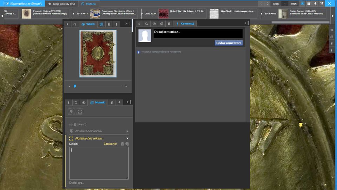
Task: Open Wtyczka społecznościowa Facebooka link
Action: click(161, 52)
